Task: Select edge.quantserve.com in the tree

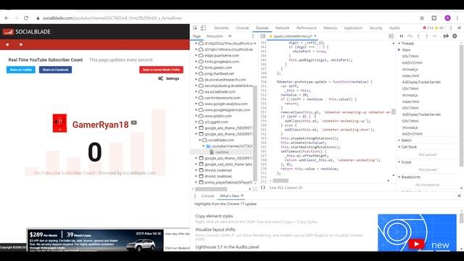Action: [222, 56]
